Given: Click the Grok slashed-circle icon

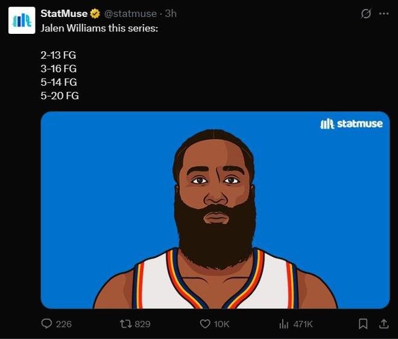Looking at the screenshot, I should pos(365,13).
